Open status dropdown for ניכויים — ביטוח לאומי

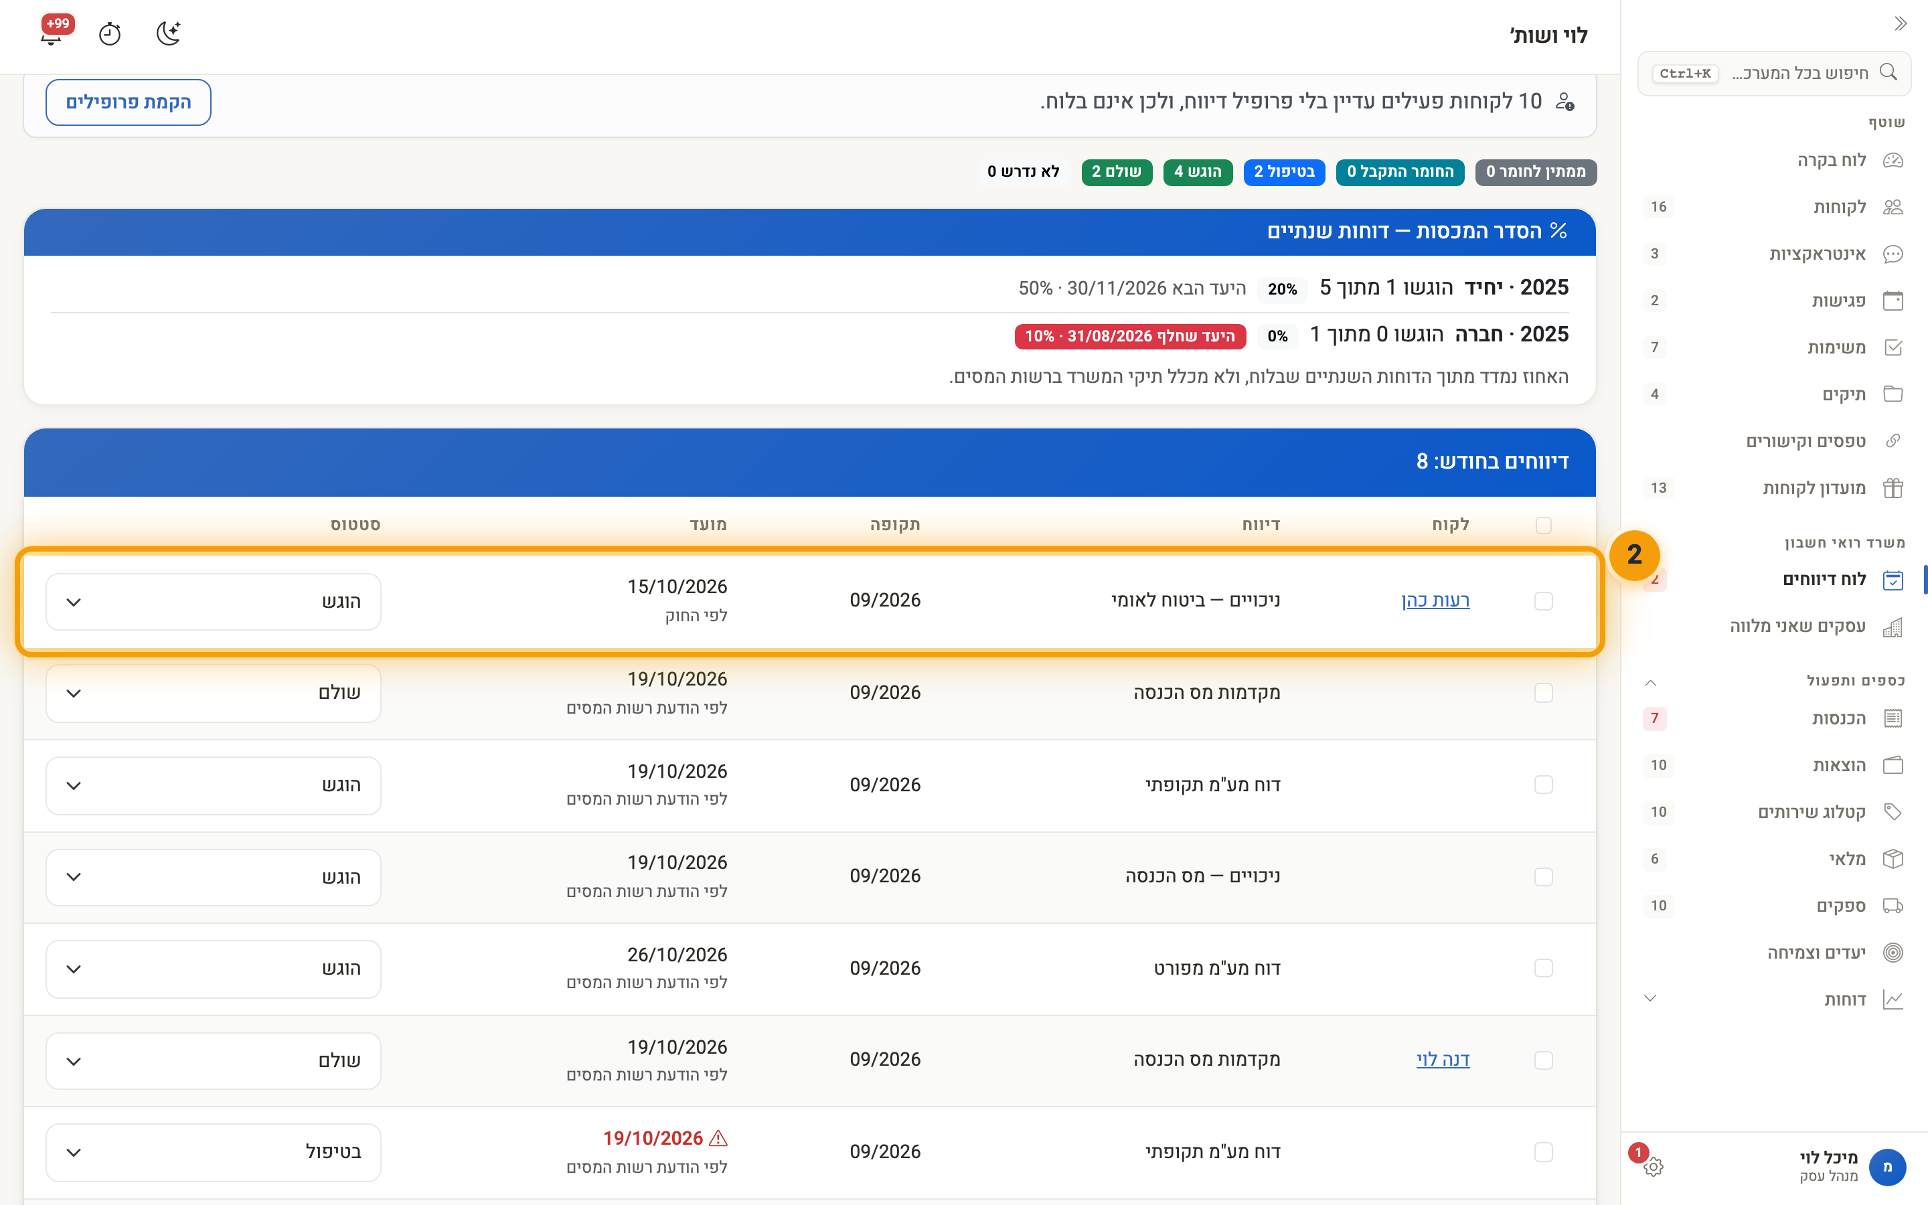coord(214,602)
